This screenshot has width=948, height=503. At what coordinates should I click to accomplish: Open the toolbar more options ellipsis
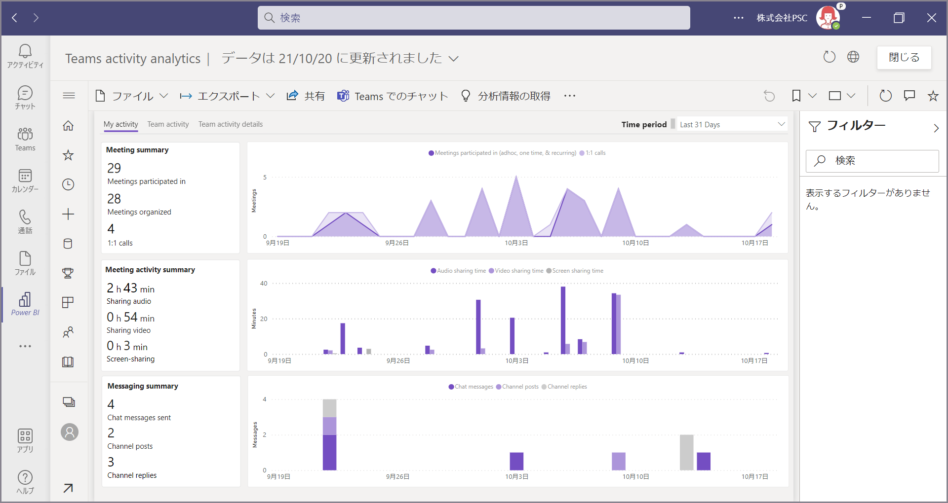[570, 96]
